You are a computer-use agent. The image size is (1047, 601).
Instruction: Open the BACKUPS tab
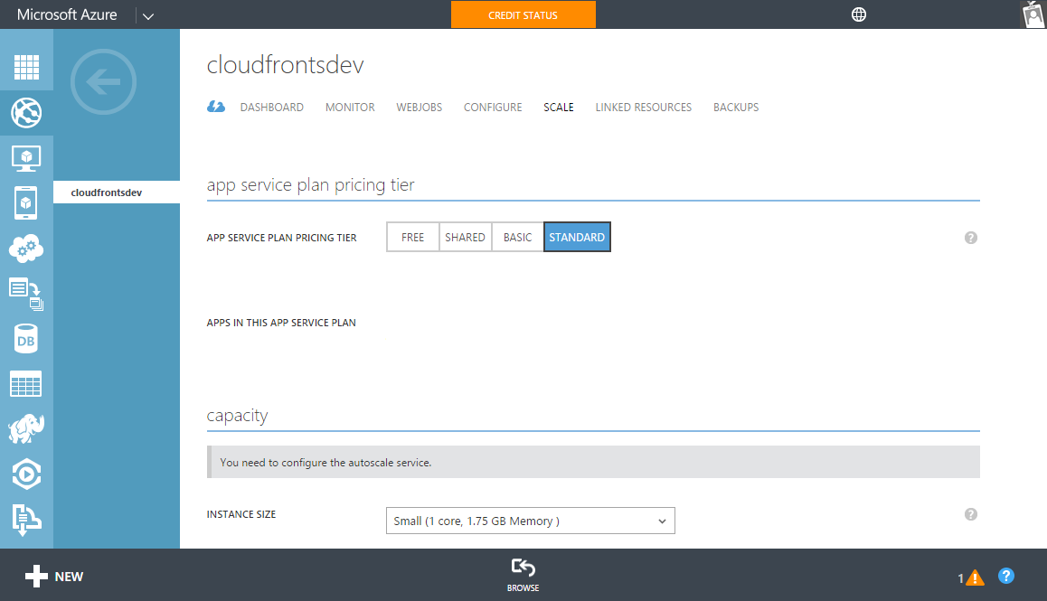click(736, 108)
